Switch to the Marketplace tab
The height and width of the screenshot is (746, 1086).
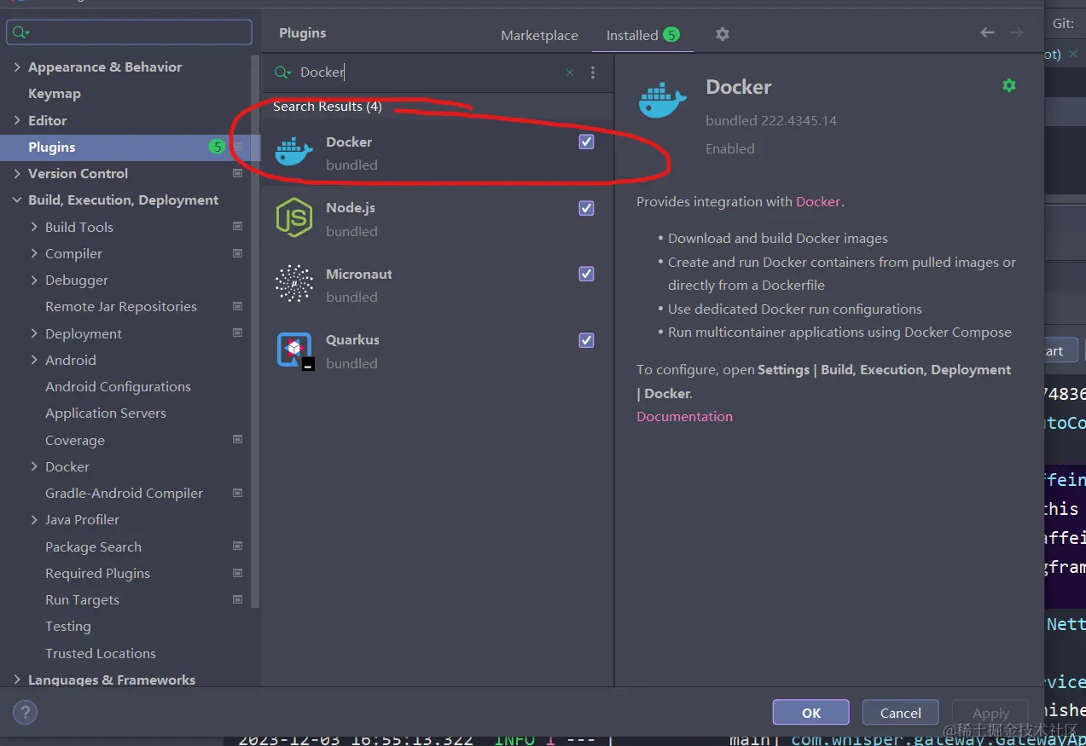539,35
